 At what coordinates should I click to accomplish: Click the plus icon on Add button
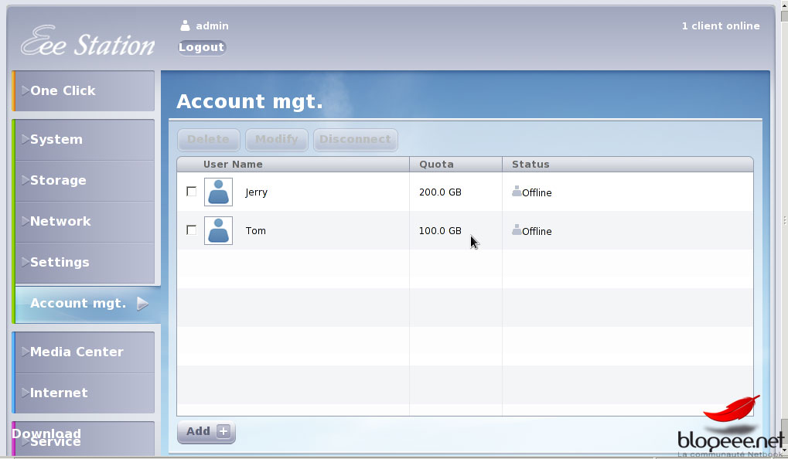(223, 431)
